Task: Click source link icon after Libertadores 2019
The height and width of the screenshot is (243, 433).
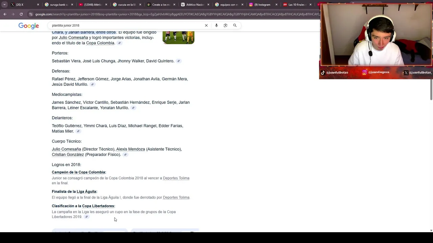Action: coord(87,217)
